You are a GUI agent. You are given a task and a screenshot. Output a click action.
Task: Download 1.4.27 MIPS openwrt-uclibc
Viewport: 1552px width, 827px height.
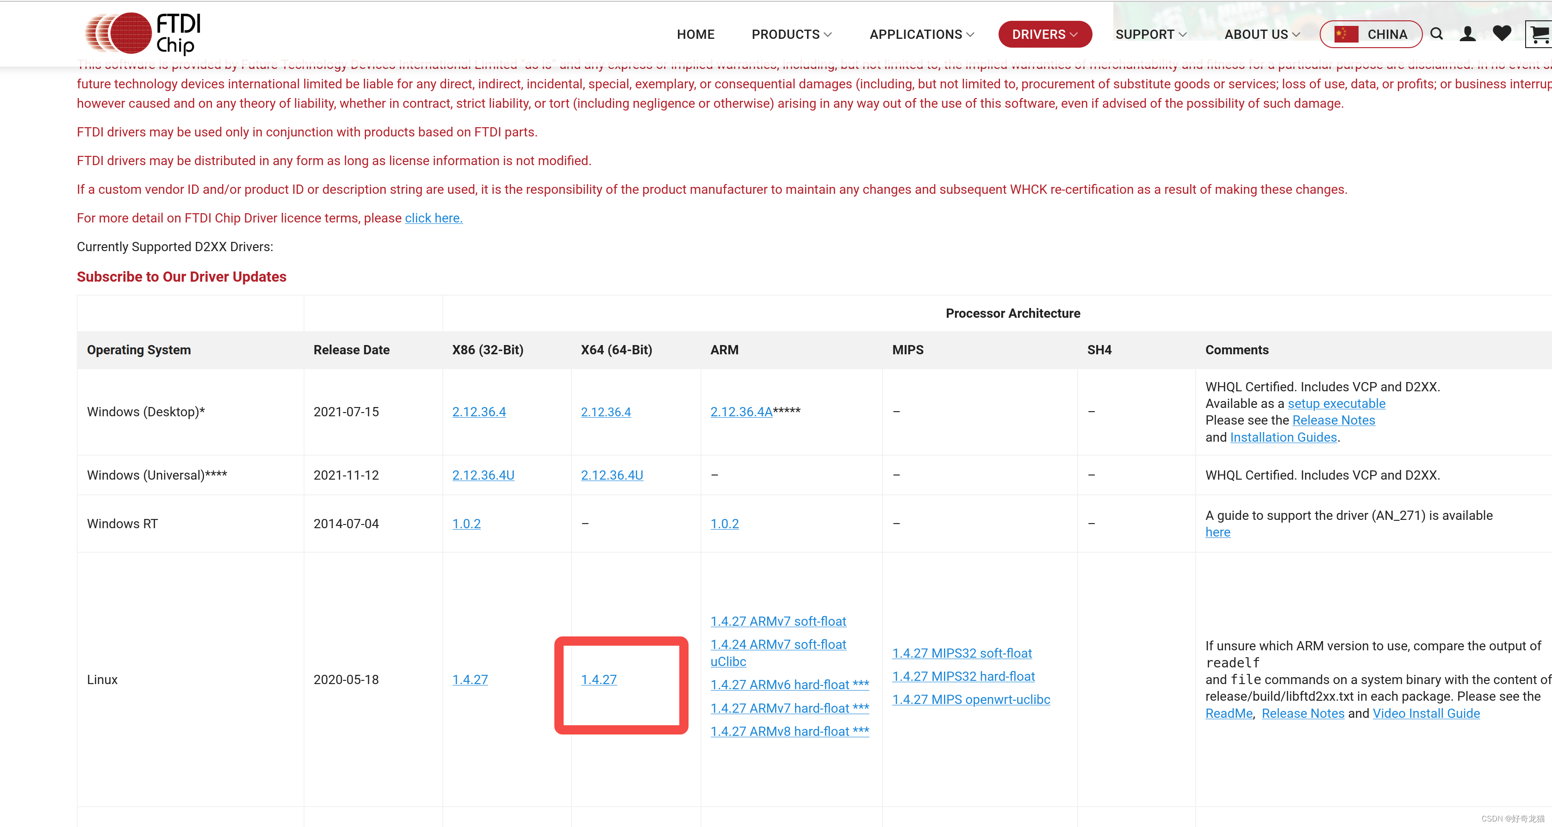[971, 700]
